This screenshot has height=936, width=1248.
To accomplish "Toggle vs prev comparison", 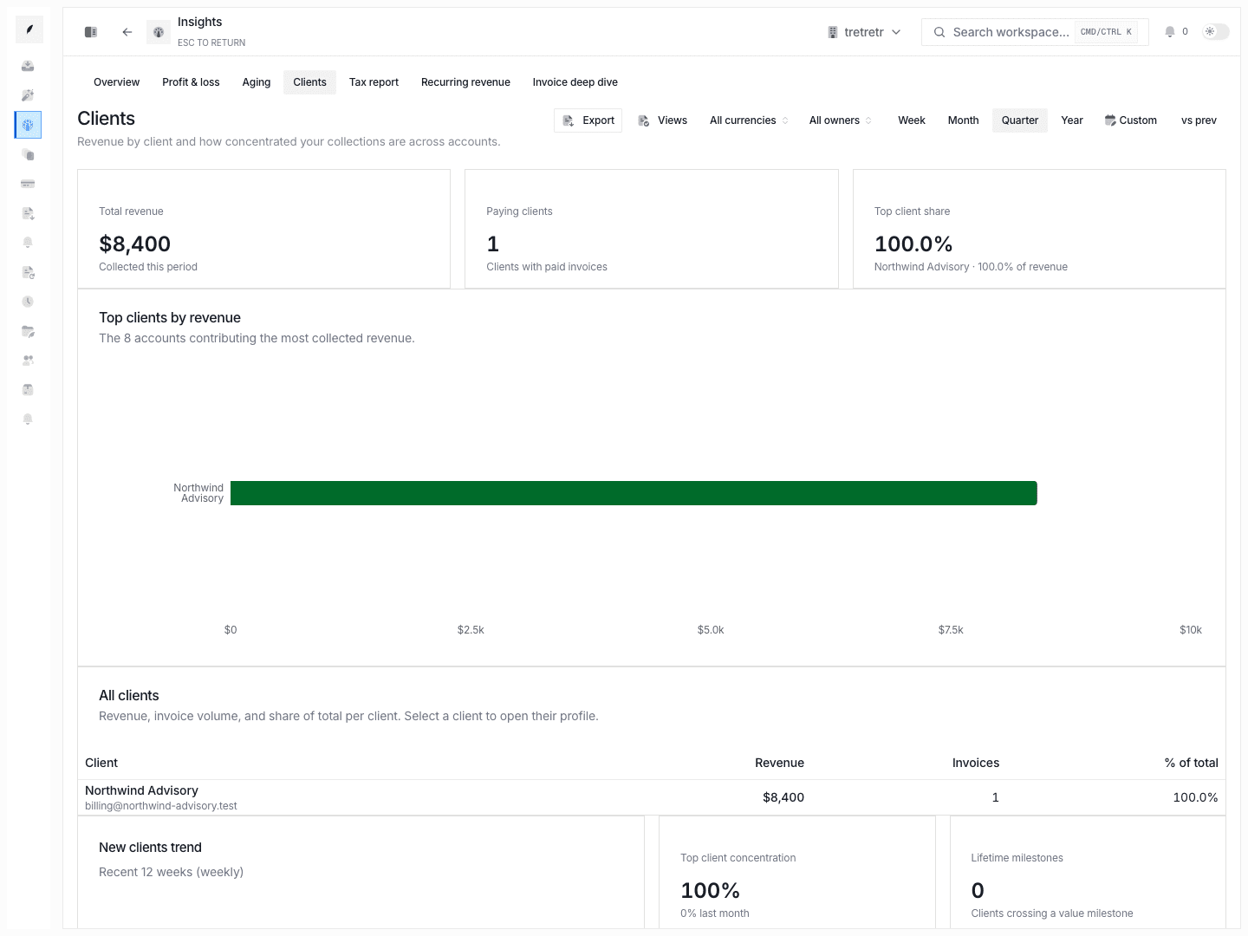I will coord(1199,120).
